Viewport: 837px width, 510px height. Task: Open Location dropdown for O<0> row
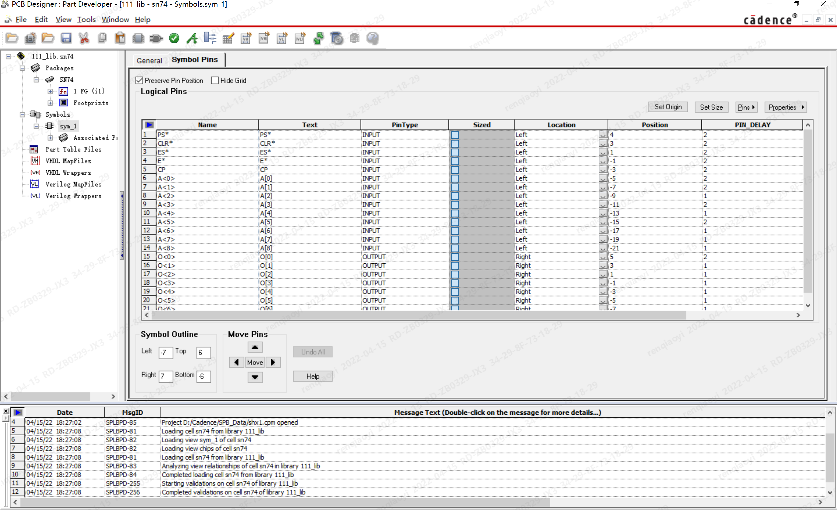(603, 257)
